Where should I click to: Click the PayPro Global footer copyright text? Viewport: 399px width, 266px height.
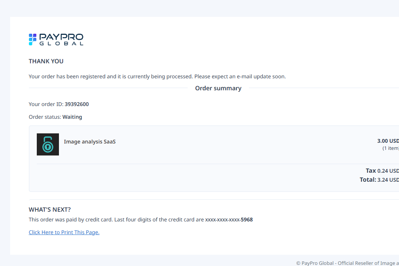(x=347, y=263)
